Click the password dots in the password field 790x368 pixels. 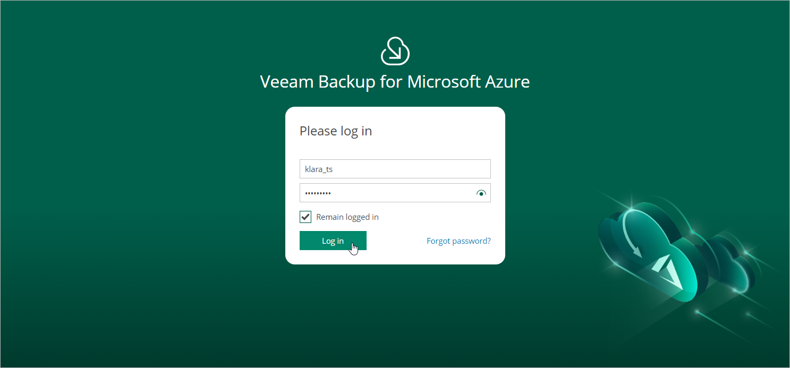pyautogui.click(x=318, y=193)
